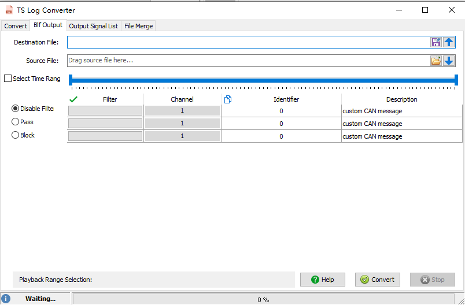Choose the Disable Filter radio option
This screenshot has height=305, width=465.
(x=16, y=109)
